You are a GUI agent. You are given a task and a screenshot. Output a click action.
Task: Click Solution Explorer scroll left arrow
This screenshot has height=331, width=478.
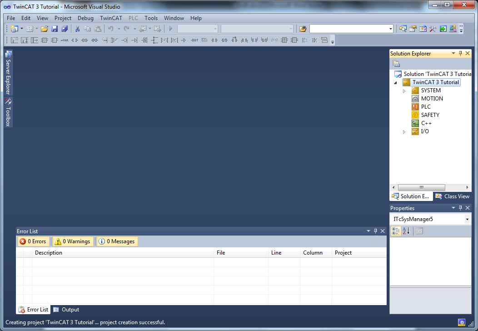[x=393, y=187]
